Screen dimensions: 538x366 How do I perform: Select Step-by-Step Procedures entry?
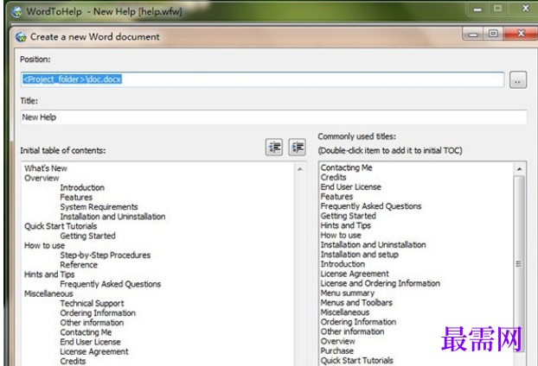pos(105,255)
